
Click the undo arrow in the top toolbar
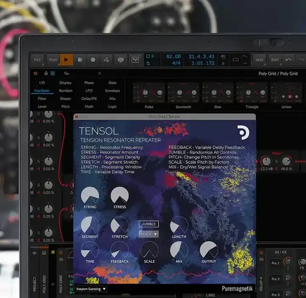point(288,60)
